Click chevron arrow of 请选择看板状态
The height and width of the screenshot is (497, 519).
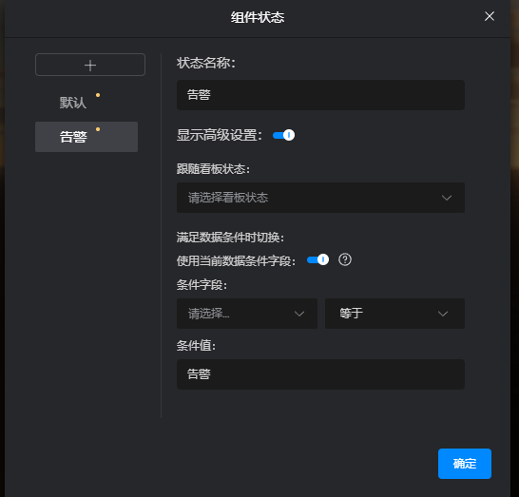point(447,198)
